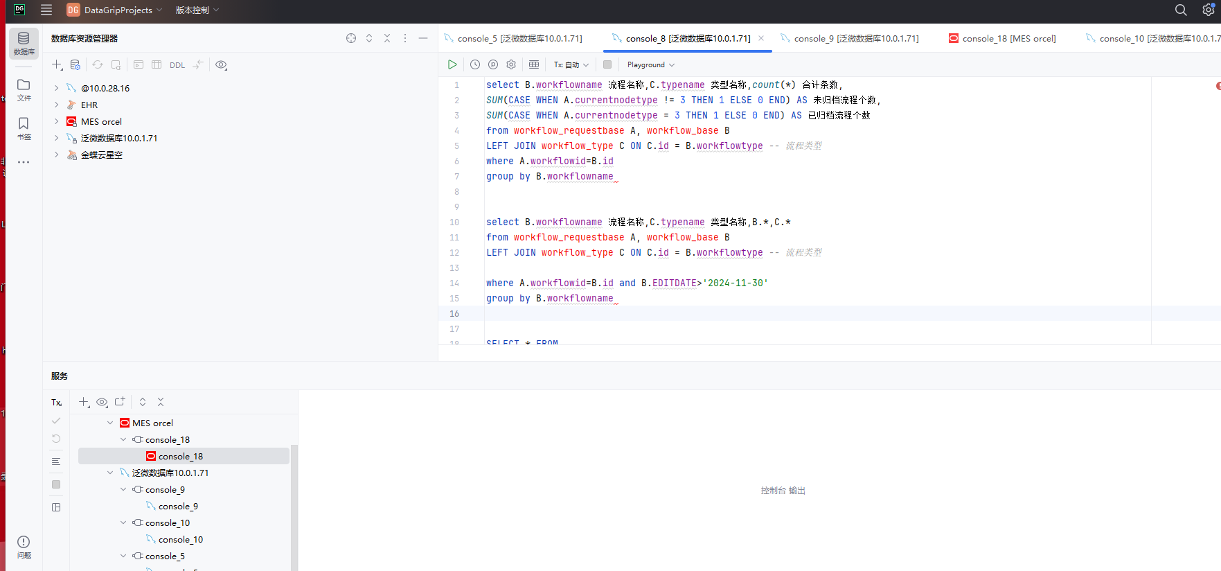The width and height of the screenshot is (1221, 571).
Task: Open services in new tab icon
Action: pos(120,402)
